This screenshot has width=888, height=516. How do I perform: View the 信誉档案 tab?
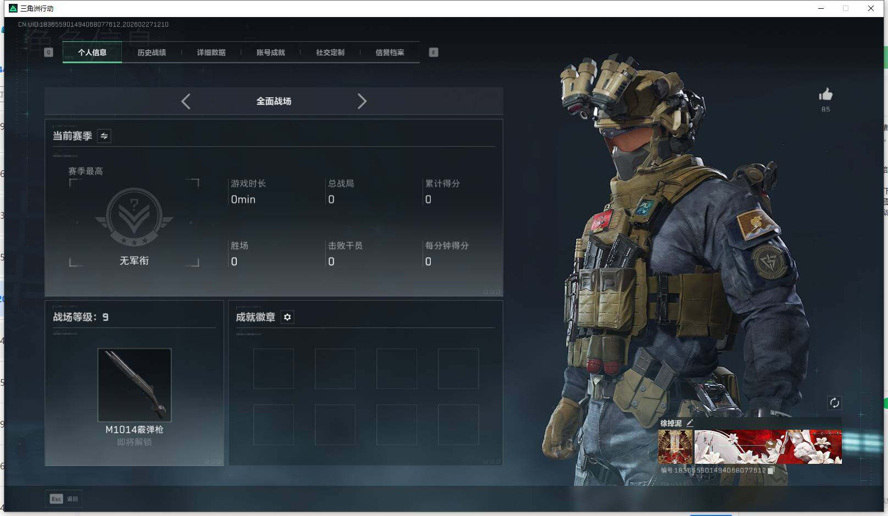tap(390, 53)
